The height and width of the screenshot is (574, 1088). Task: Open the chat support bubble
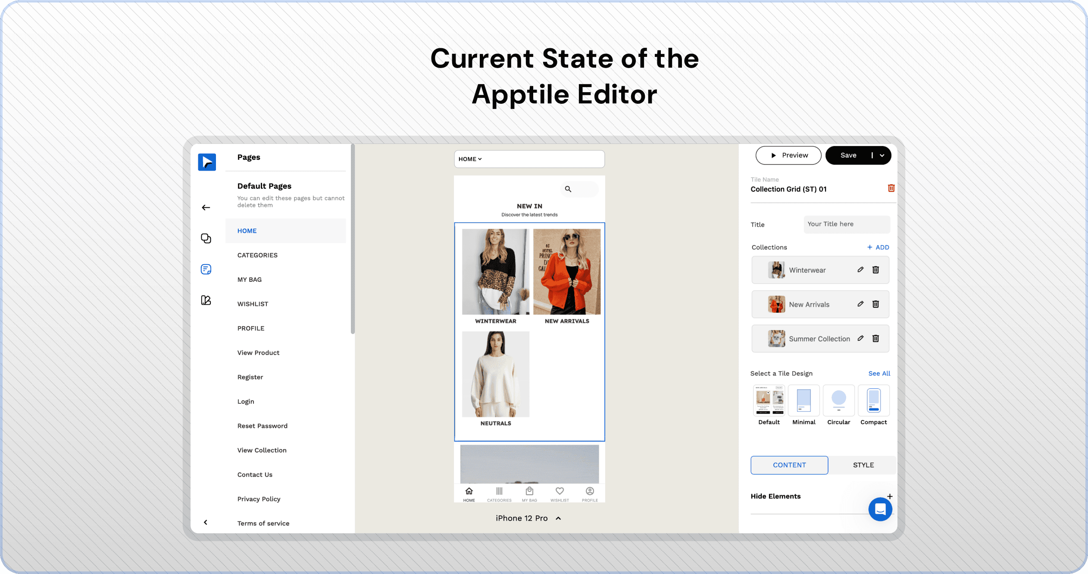click(x=880, y=509)
